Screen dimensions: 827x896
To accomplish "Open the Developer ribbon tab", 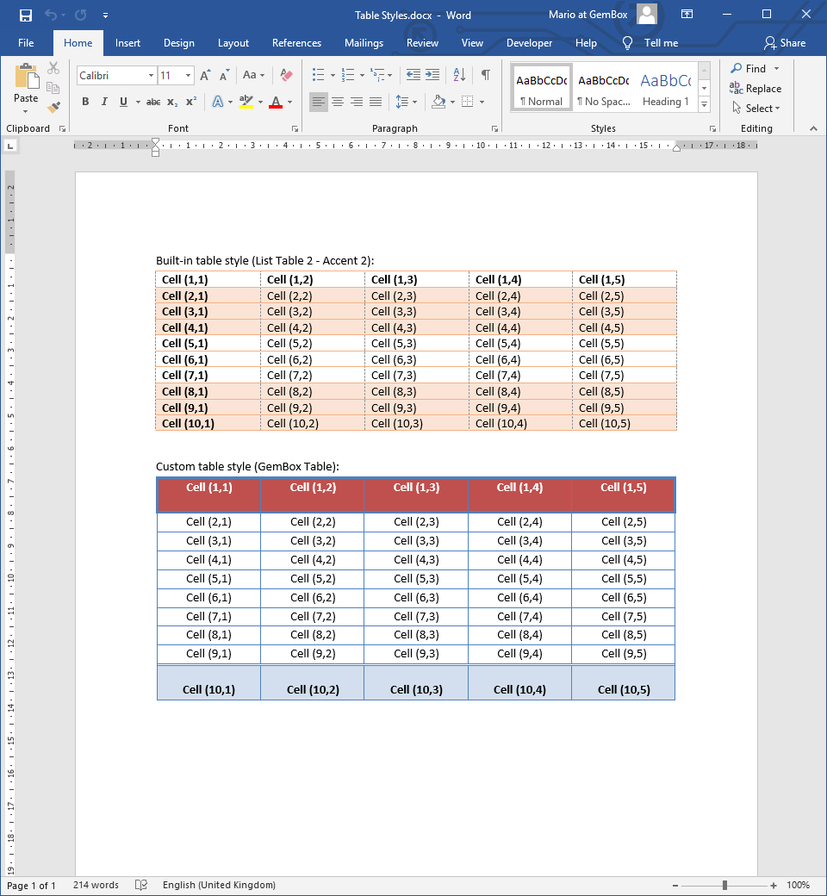I will (530, 42).
